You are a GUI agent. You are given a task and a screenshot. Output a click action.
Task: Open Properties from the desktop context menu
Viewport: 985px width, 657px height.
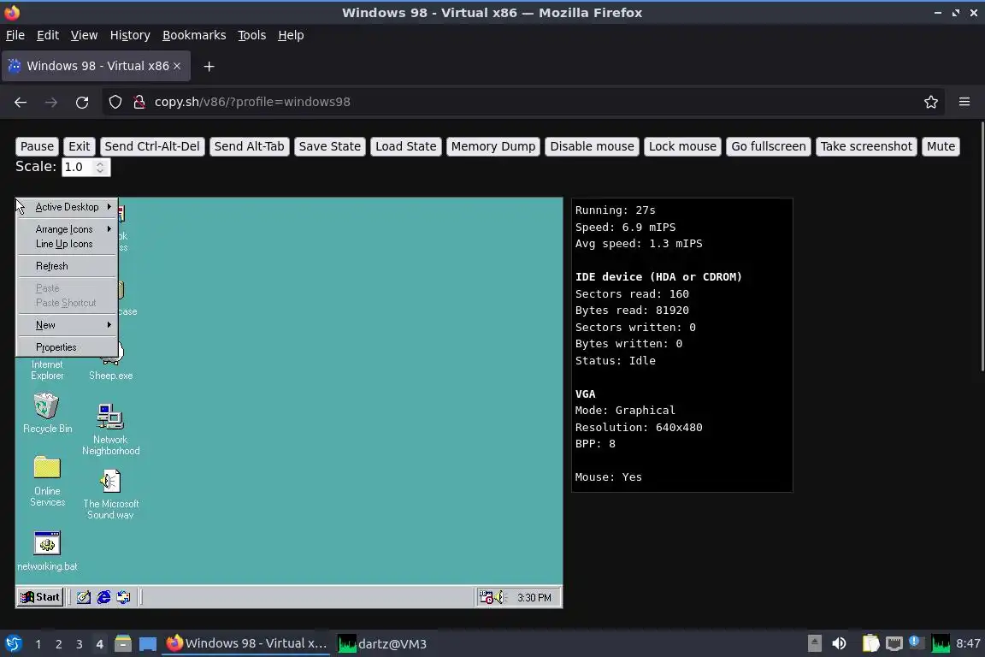68,347
